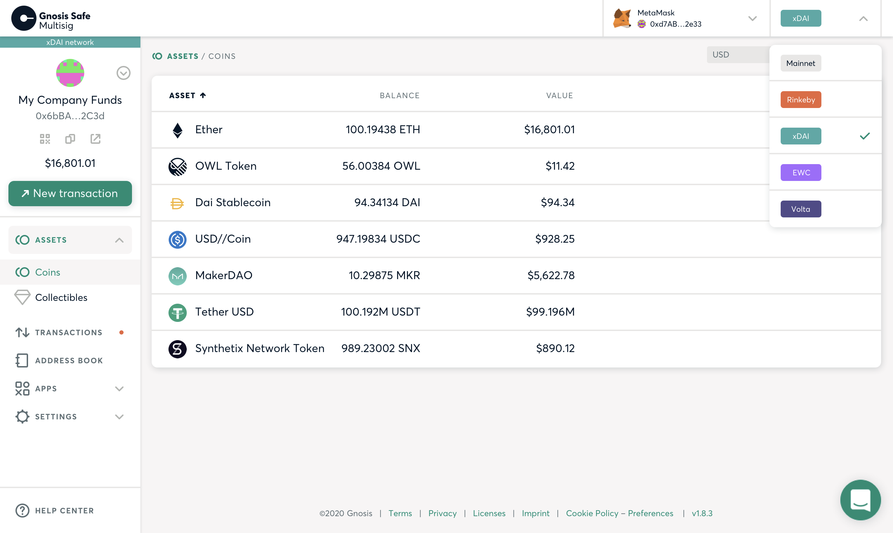Click the MetaMask fox icon
Screen dimensions: 893x533
tap(622, 18)
